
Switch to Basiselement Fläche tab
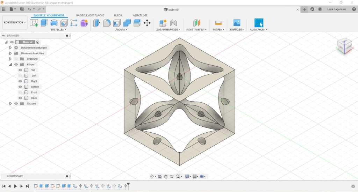pos(90,15)
